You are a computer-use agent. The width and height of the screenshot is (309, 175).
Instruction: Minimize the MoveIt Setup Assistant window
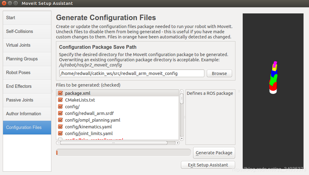[x=10, y=3]
